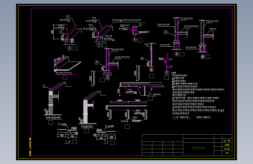The height and width of the screenshot is (164, 253).
Task: Click the green ????? drawing title
Action: pos(198,149)
